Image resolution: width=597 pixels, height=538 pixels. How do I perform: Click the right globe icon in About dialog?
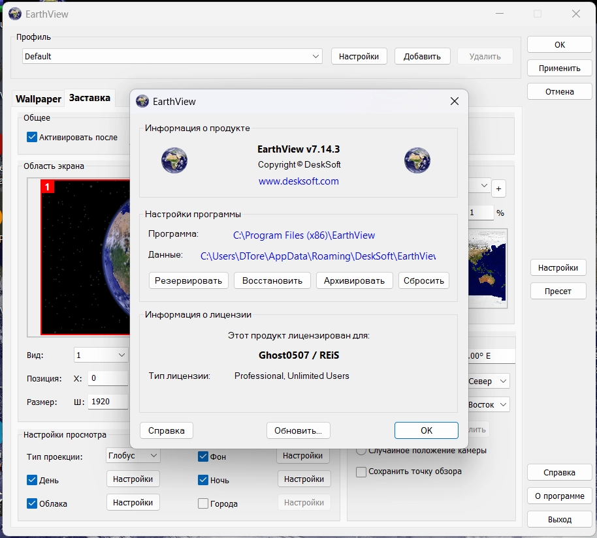point(417,160)
